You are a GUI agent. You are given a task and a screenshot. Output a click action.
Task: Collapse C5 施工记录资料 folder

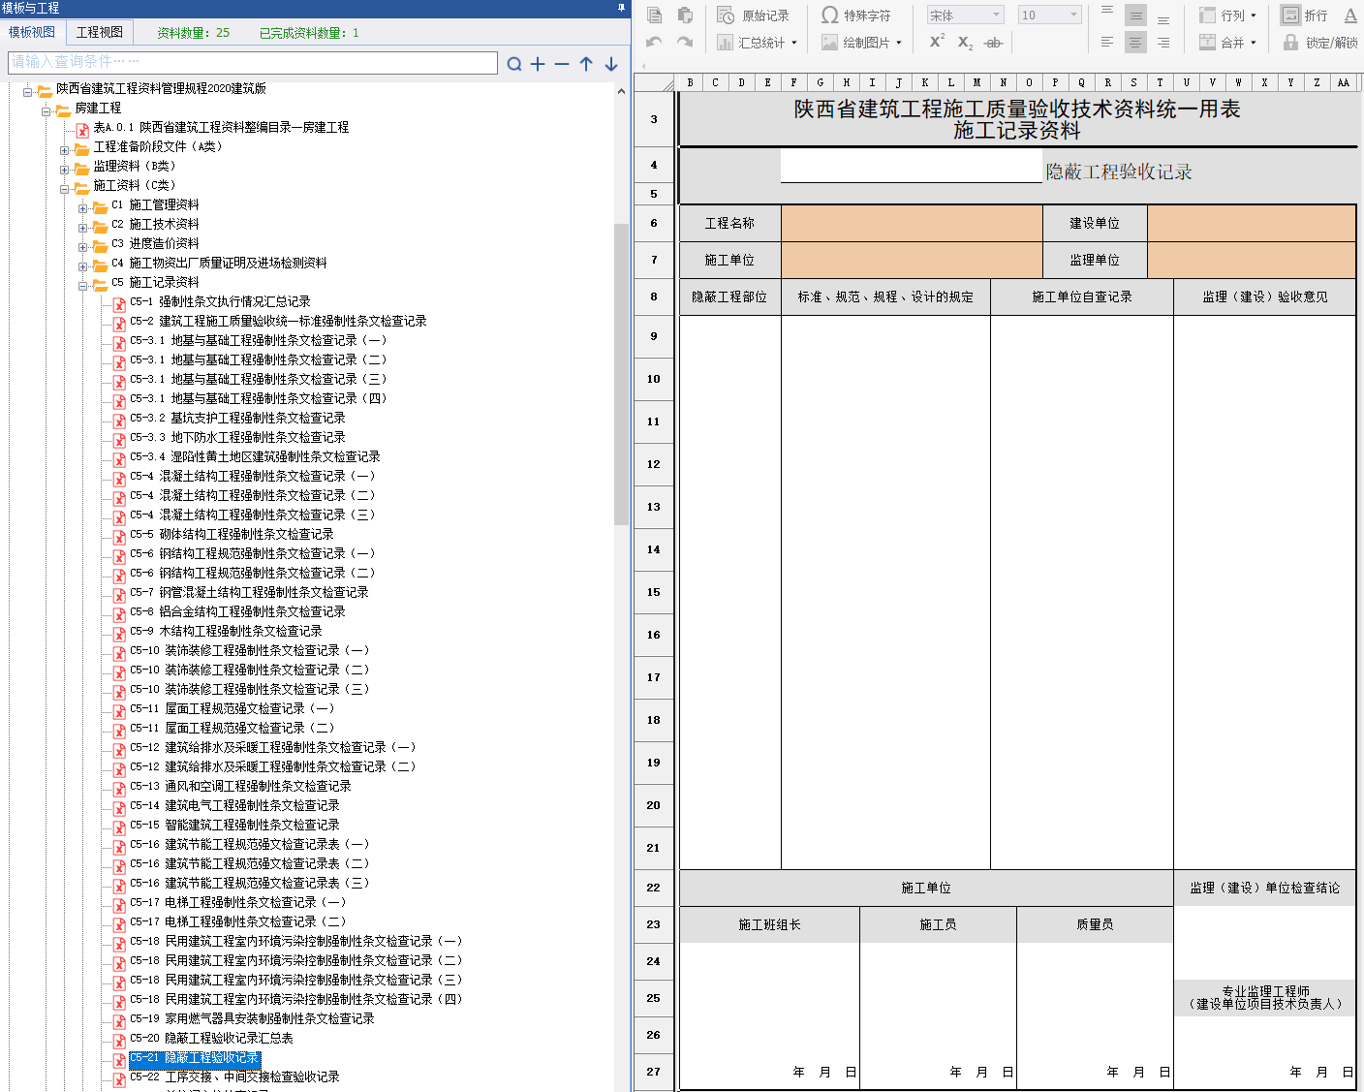[83, 286]
